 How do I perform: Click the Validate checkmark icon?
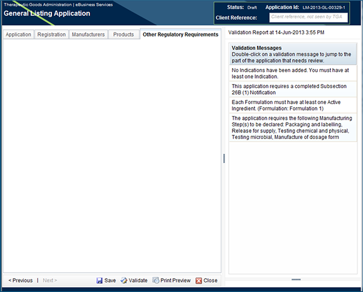point(123,281)
